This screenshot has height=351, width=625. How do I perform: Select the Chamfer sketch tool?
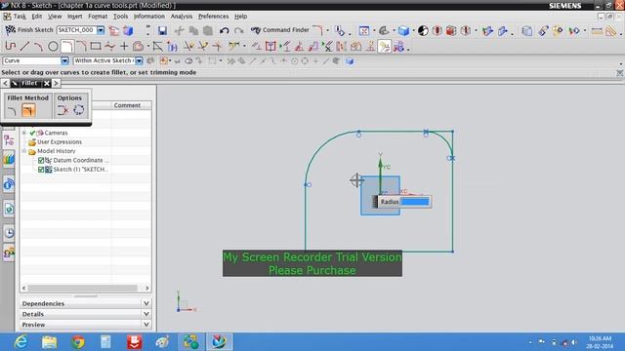pyautogui.click(x=81, y=47)
